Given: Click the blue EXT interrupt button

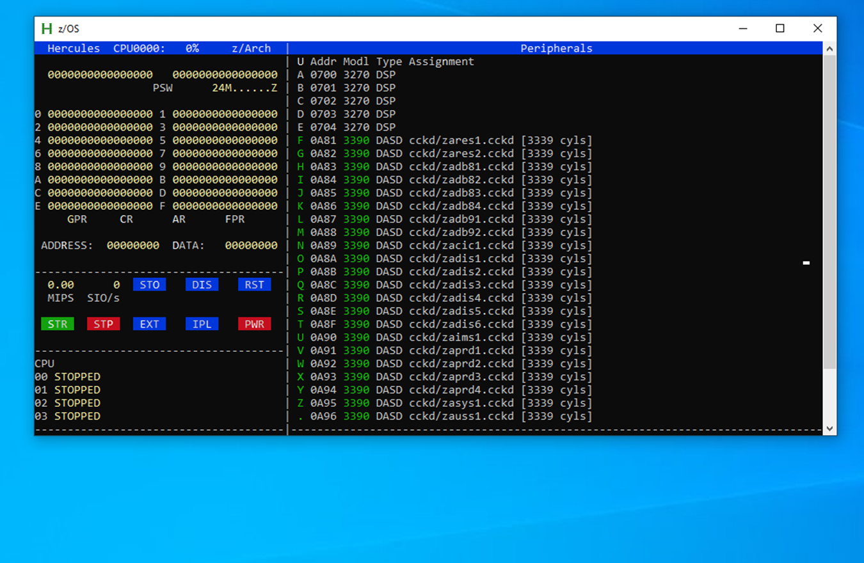Looking at the screenshot, I should (149, 324).
